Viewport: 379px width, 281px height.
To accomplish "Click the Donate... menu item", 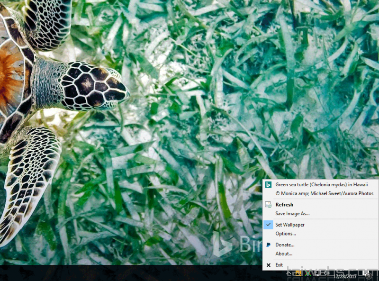I will [x=285, y=245].
